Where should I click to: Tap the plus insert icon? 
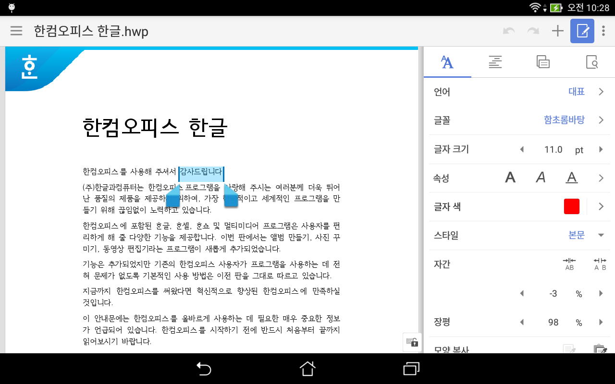(x=557, y=31)
